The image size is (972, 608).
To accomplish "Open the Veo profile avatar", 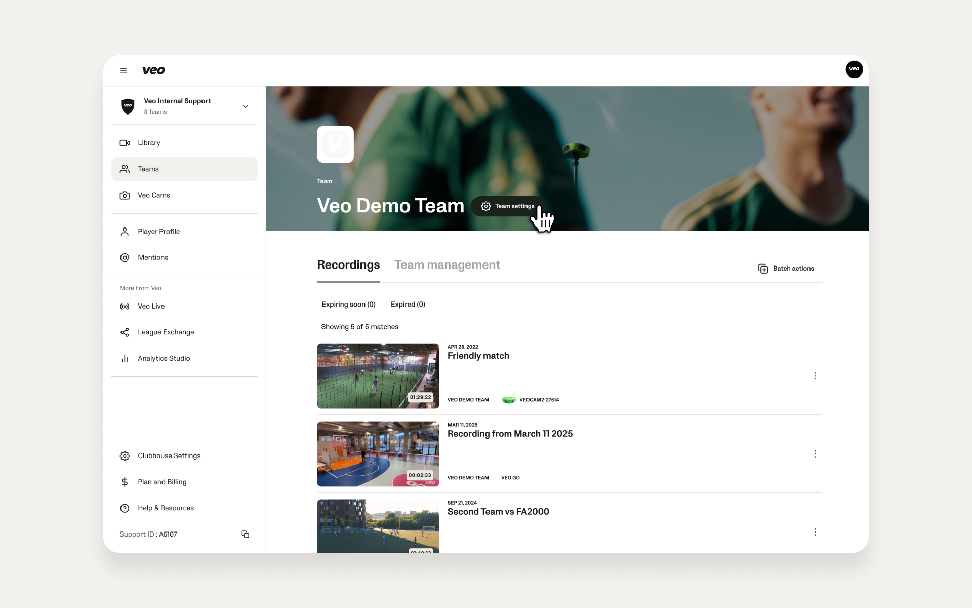I will 854,69.
